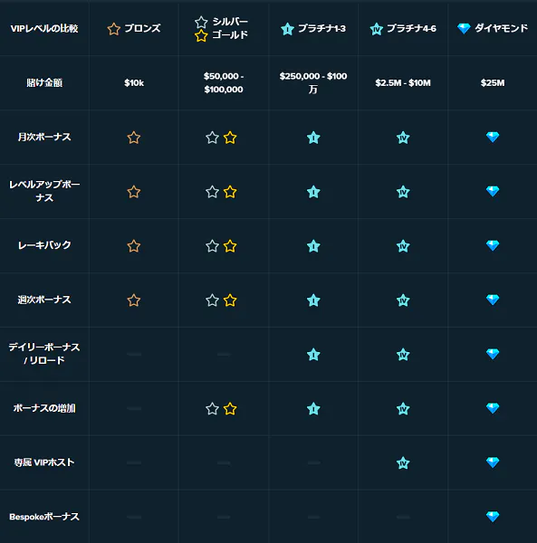Click the diamond in the デイリーボーナス row

[x=493, y=354]
